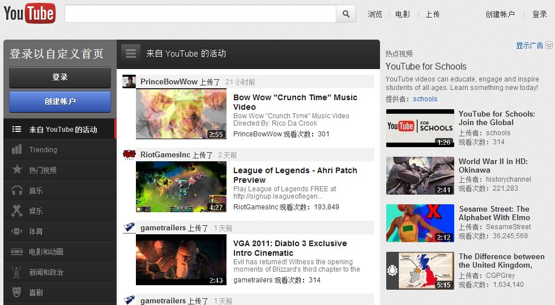Viewport: 555px width, 305px height.
Task: Open Sesame Street Elmo thumbnail
Action: (x=420, y=224)
